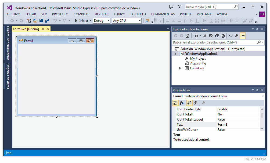Click the Send to Back layout icon
This screenshot has width=270, height=163.
click(x=251, y=21)
